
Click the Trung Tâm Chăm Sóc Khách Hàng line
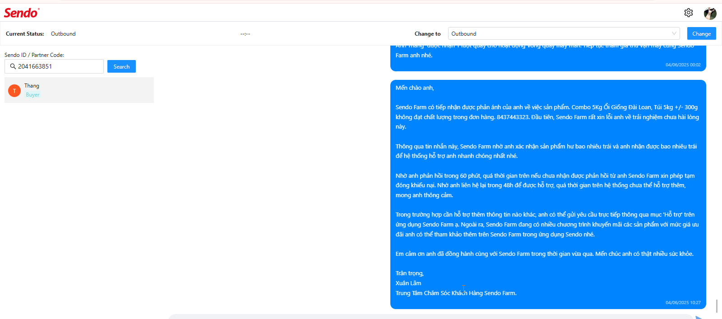[456, 293]
